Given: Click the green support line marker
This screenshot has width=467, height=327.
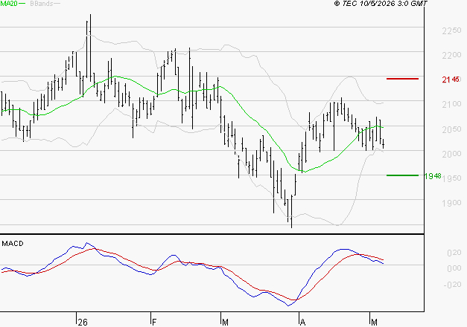Looking at the screenshot, I should (402, 175).
